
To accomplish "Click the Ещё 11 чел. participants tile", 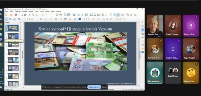I will click(173, 73).
